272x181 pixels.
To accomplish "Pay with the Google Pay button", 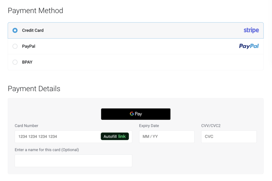I will click(x=136, y=114).
